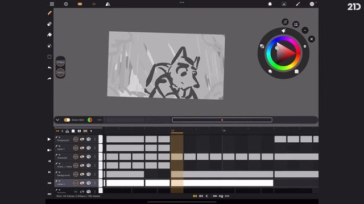Close the color wheel
364x204 pixels.
tap(312, 39)
